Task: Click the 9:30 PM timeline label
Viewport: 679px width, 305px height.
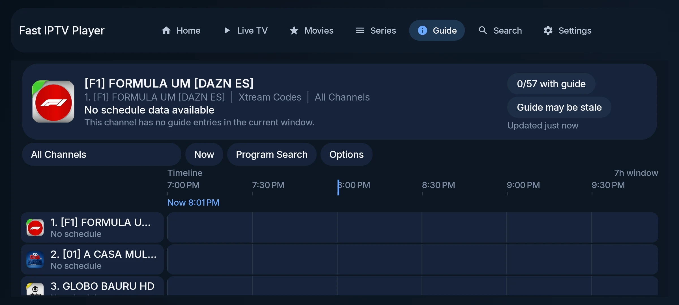Action: point(608,185)
